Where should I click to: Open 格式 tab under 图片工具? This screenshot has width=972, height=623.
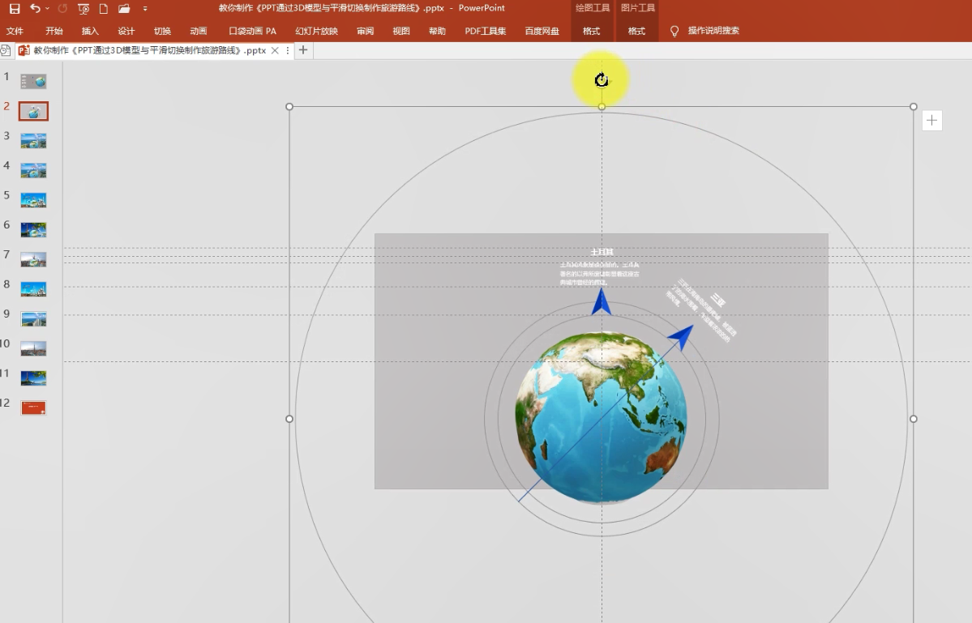[636, 31]
